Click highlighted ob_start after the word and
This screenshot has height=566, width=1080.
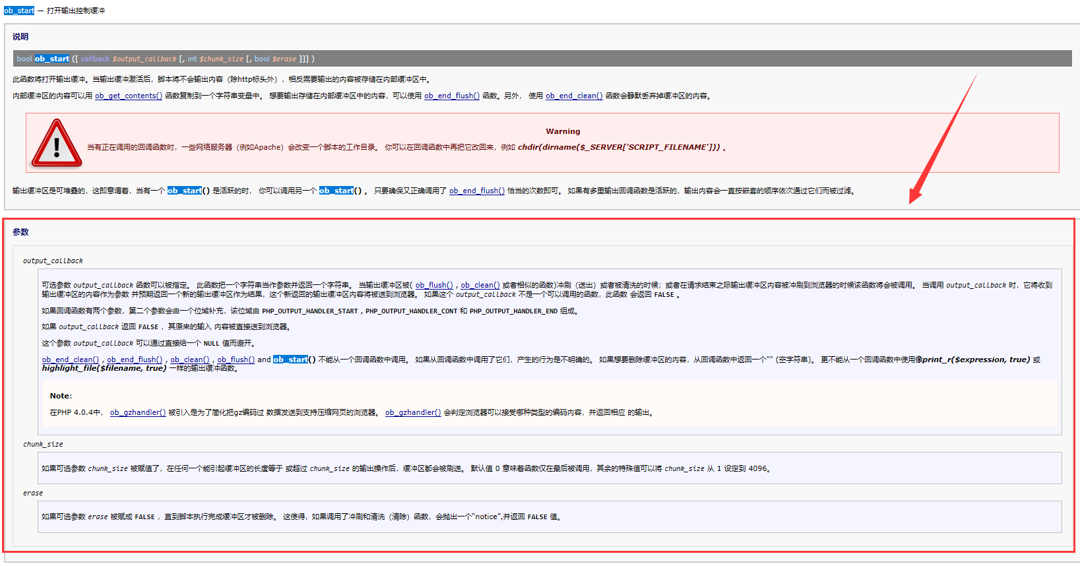click(x=290, y=360)
